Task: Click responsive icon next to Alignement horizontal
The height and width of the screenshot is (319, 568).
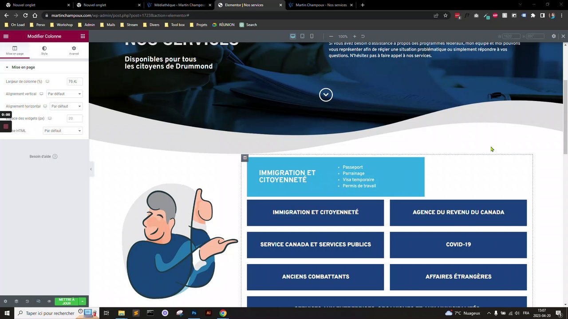Action: [45, 106]
